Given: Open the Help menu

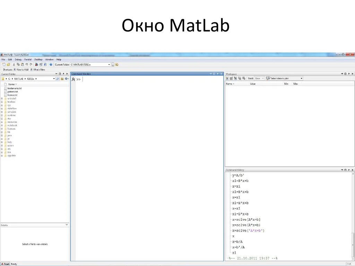Looking at the screenshot, I should pos(59,60).
